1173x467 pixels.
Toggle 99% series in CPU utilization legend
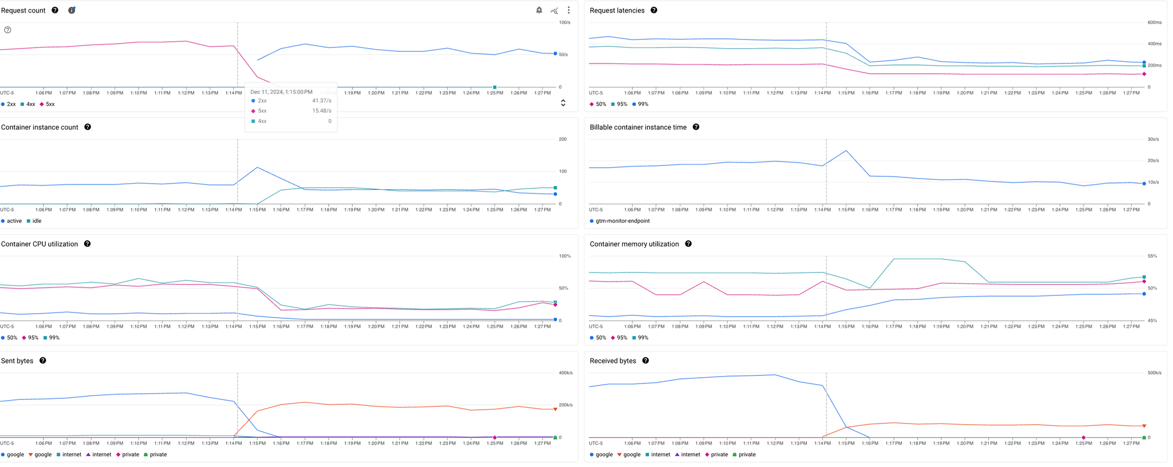[x=52, y=338]
